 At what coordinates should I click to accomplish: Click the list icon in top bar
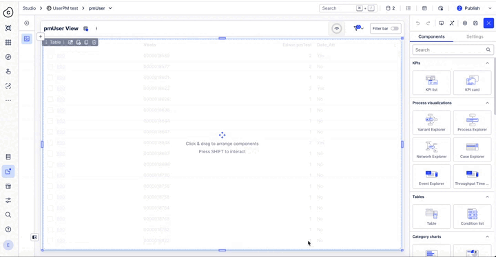pos(409,8)
